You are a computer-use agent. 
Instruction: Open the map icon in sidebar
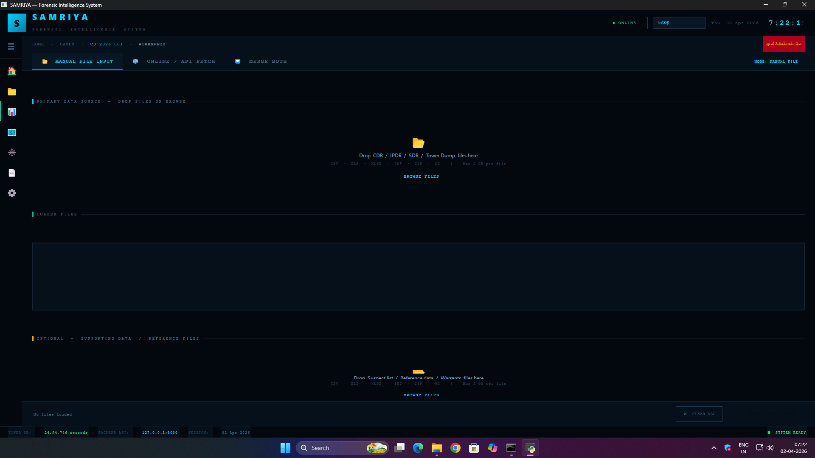pos(12,132)
